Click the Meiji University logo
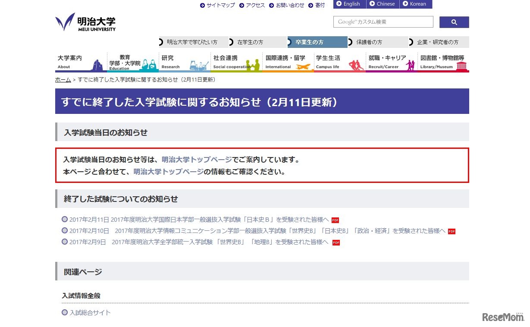 click(85, 22)
